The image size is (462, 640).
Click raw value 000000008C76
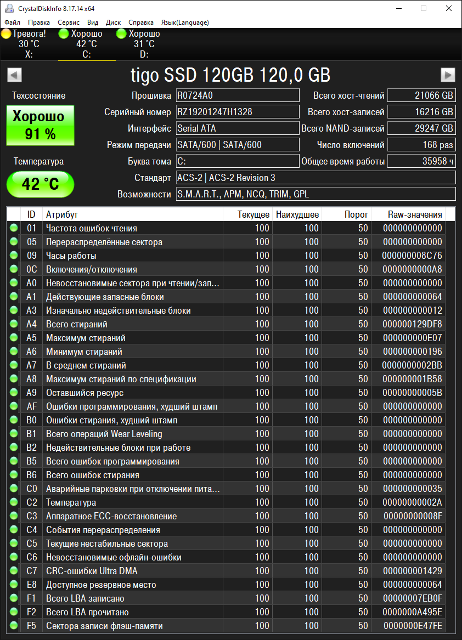412,256
